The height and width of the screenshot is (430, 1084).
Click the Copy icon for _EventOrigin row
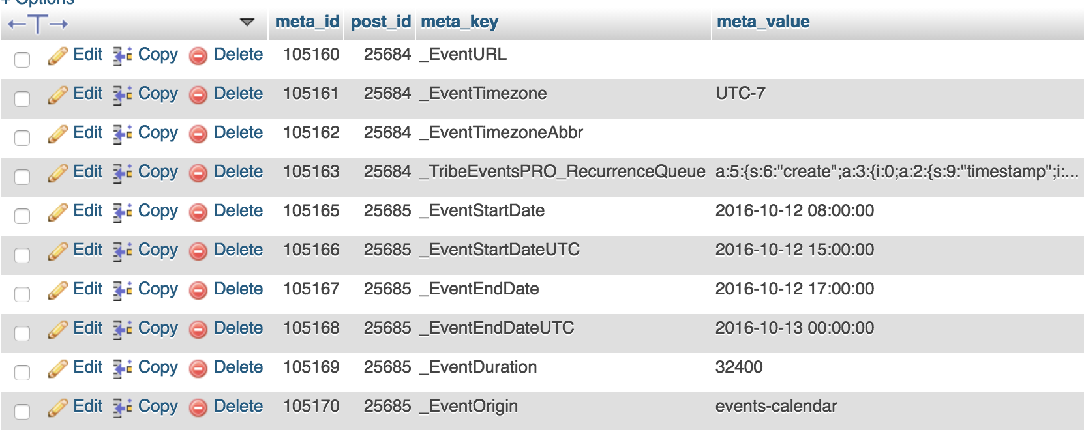coord(122,408)
